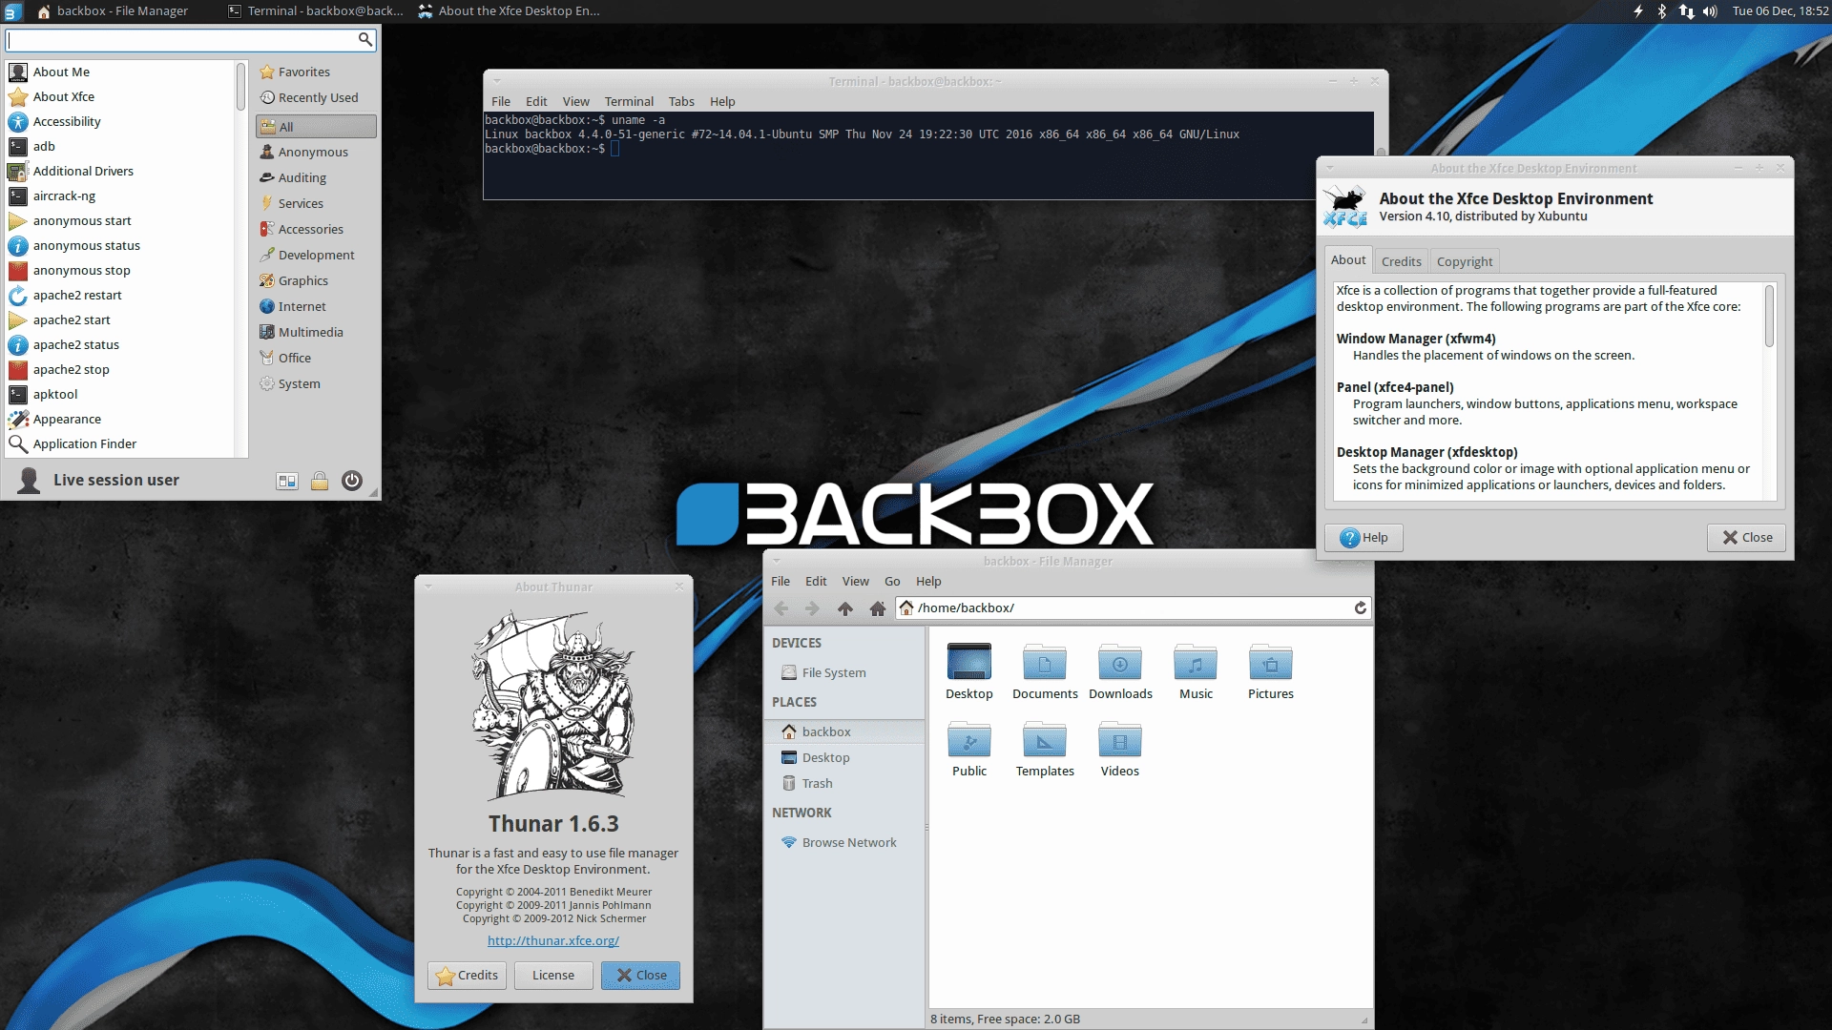This screenshot has height=1030, width=1832.
Task: Launch anonymous start from app list
Action: pos(120,220)
